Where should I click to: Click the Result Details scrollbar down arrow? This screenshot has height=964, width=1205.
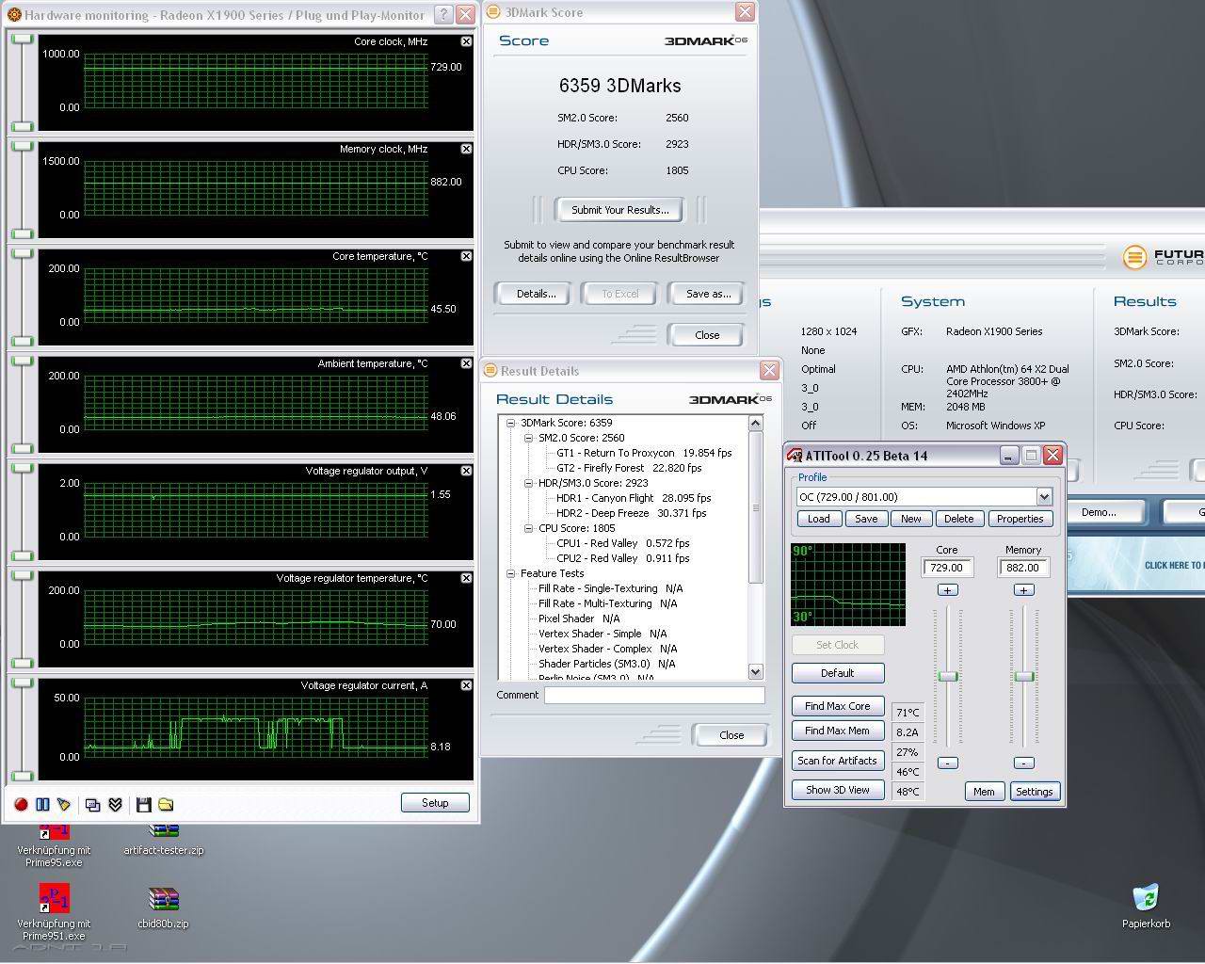point(755,671)
